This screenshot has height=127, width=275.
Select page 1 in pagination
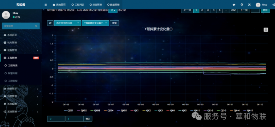196,10
